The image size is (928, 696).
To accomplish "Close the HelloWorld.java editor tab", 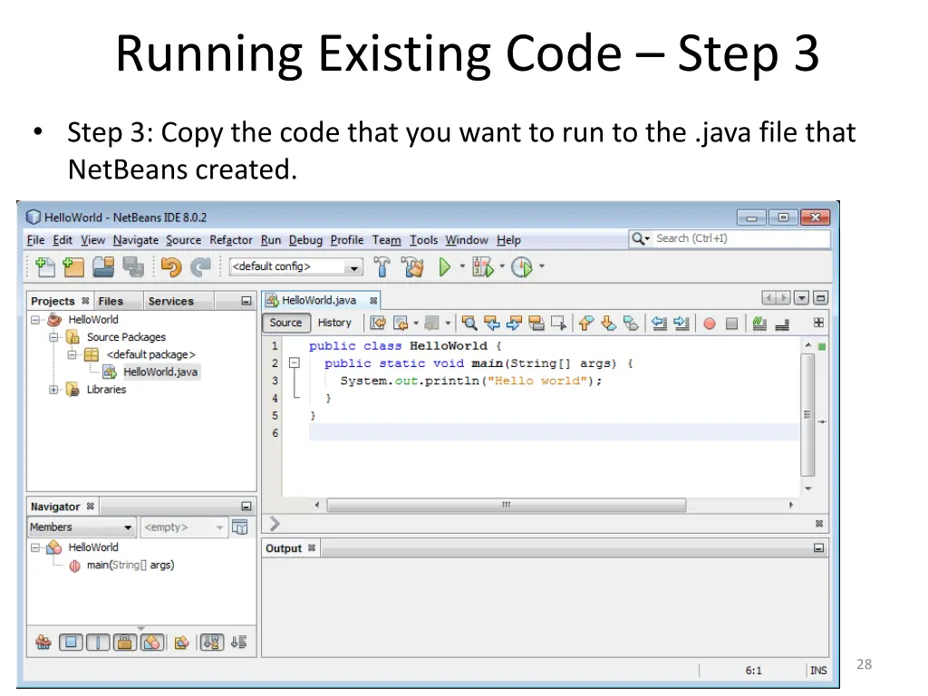I will (373, 301).
